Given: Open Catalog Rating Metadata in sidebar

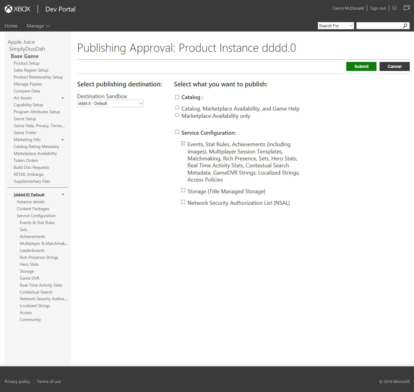Looking at the screenshot, I should pos(36,146).
